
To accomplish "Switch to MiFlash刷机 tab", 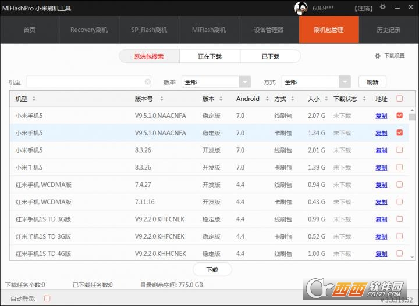I will point(209,30).
